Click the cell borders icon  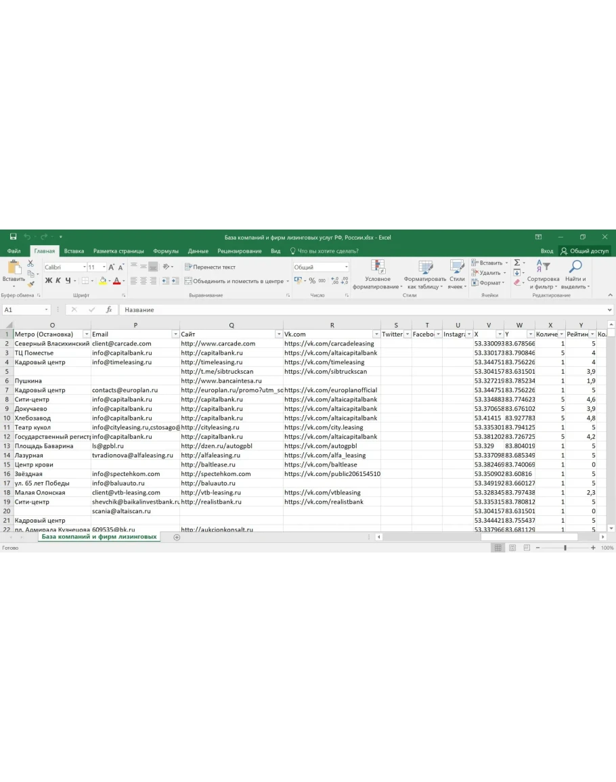85,281
